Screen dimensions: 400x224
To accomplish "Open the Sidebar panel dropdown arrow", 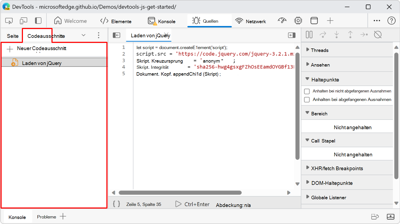I will 83,35.
